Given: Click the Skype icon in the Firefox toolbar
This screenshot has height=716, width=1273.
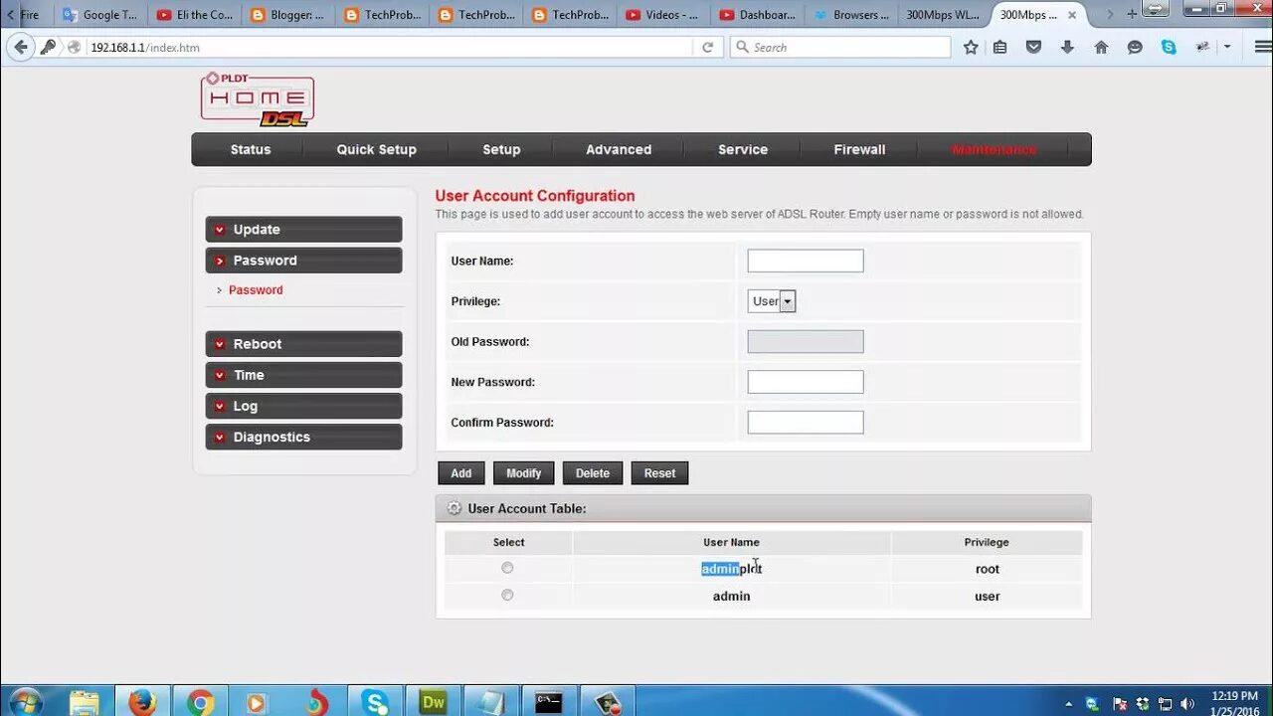Looking at the screenshot, I should [x=1169, y=47].
